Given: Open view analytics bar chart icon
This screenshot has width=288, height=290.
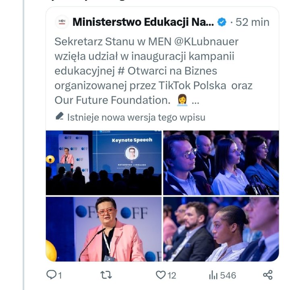Looking at the screenshot, I should click(213, 275).
